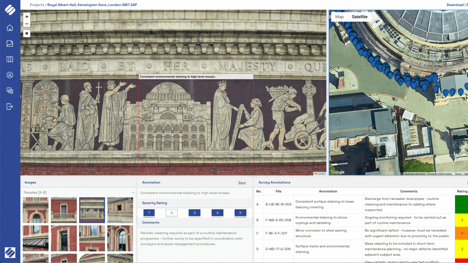Open the comments chat sidebar icon
The height and width of the screenshot is (263, 468).
coord(10,90)
